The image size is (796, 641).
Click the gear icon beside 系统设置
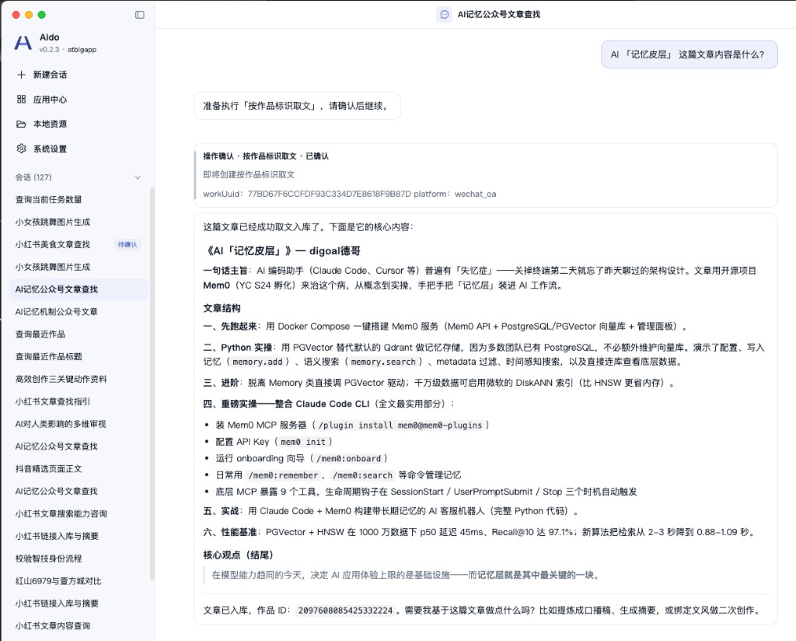(21, 149)
